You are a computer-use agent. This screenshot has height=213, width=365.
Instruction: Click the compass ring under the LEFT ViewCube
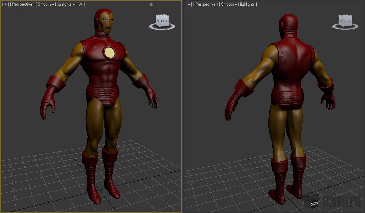345,26
